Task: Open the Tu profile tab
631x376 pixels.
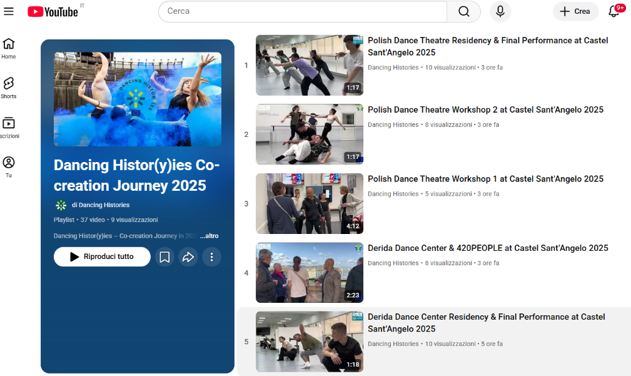Action: pos(9,166)
